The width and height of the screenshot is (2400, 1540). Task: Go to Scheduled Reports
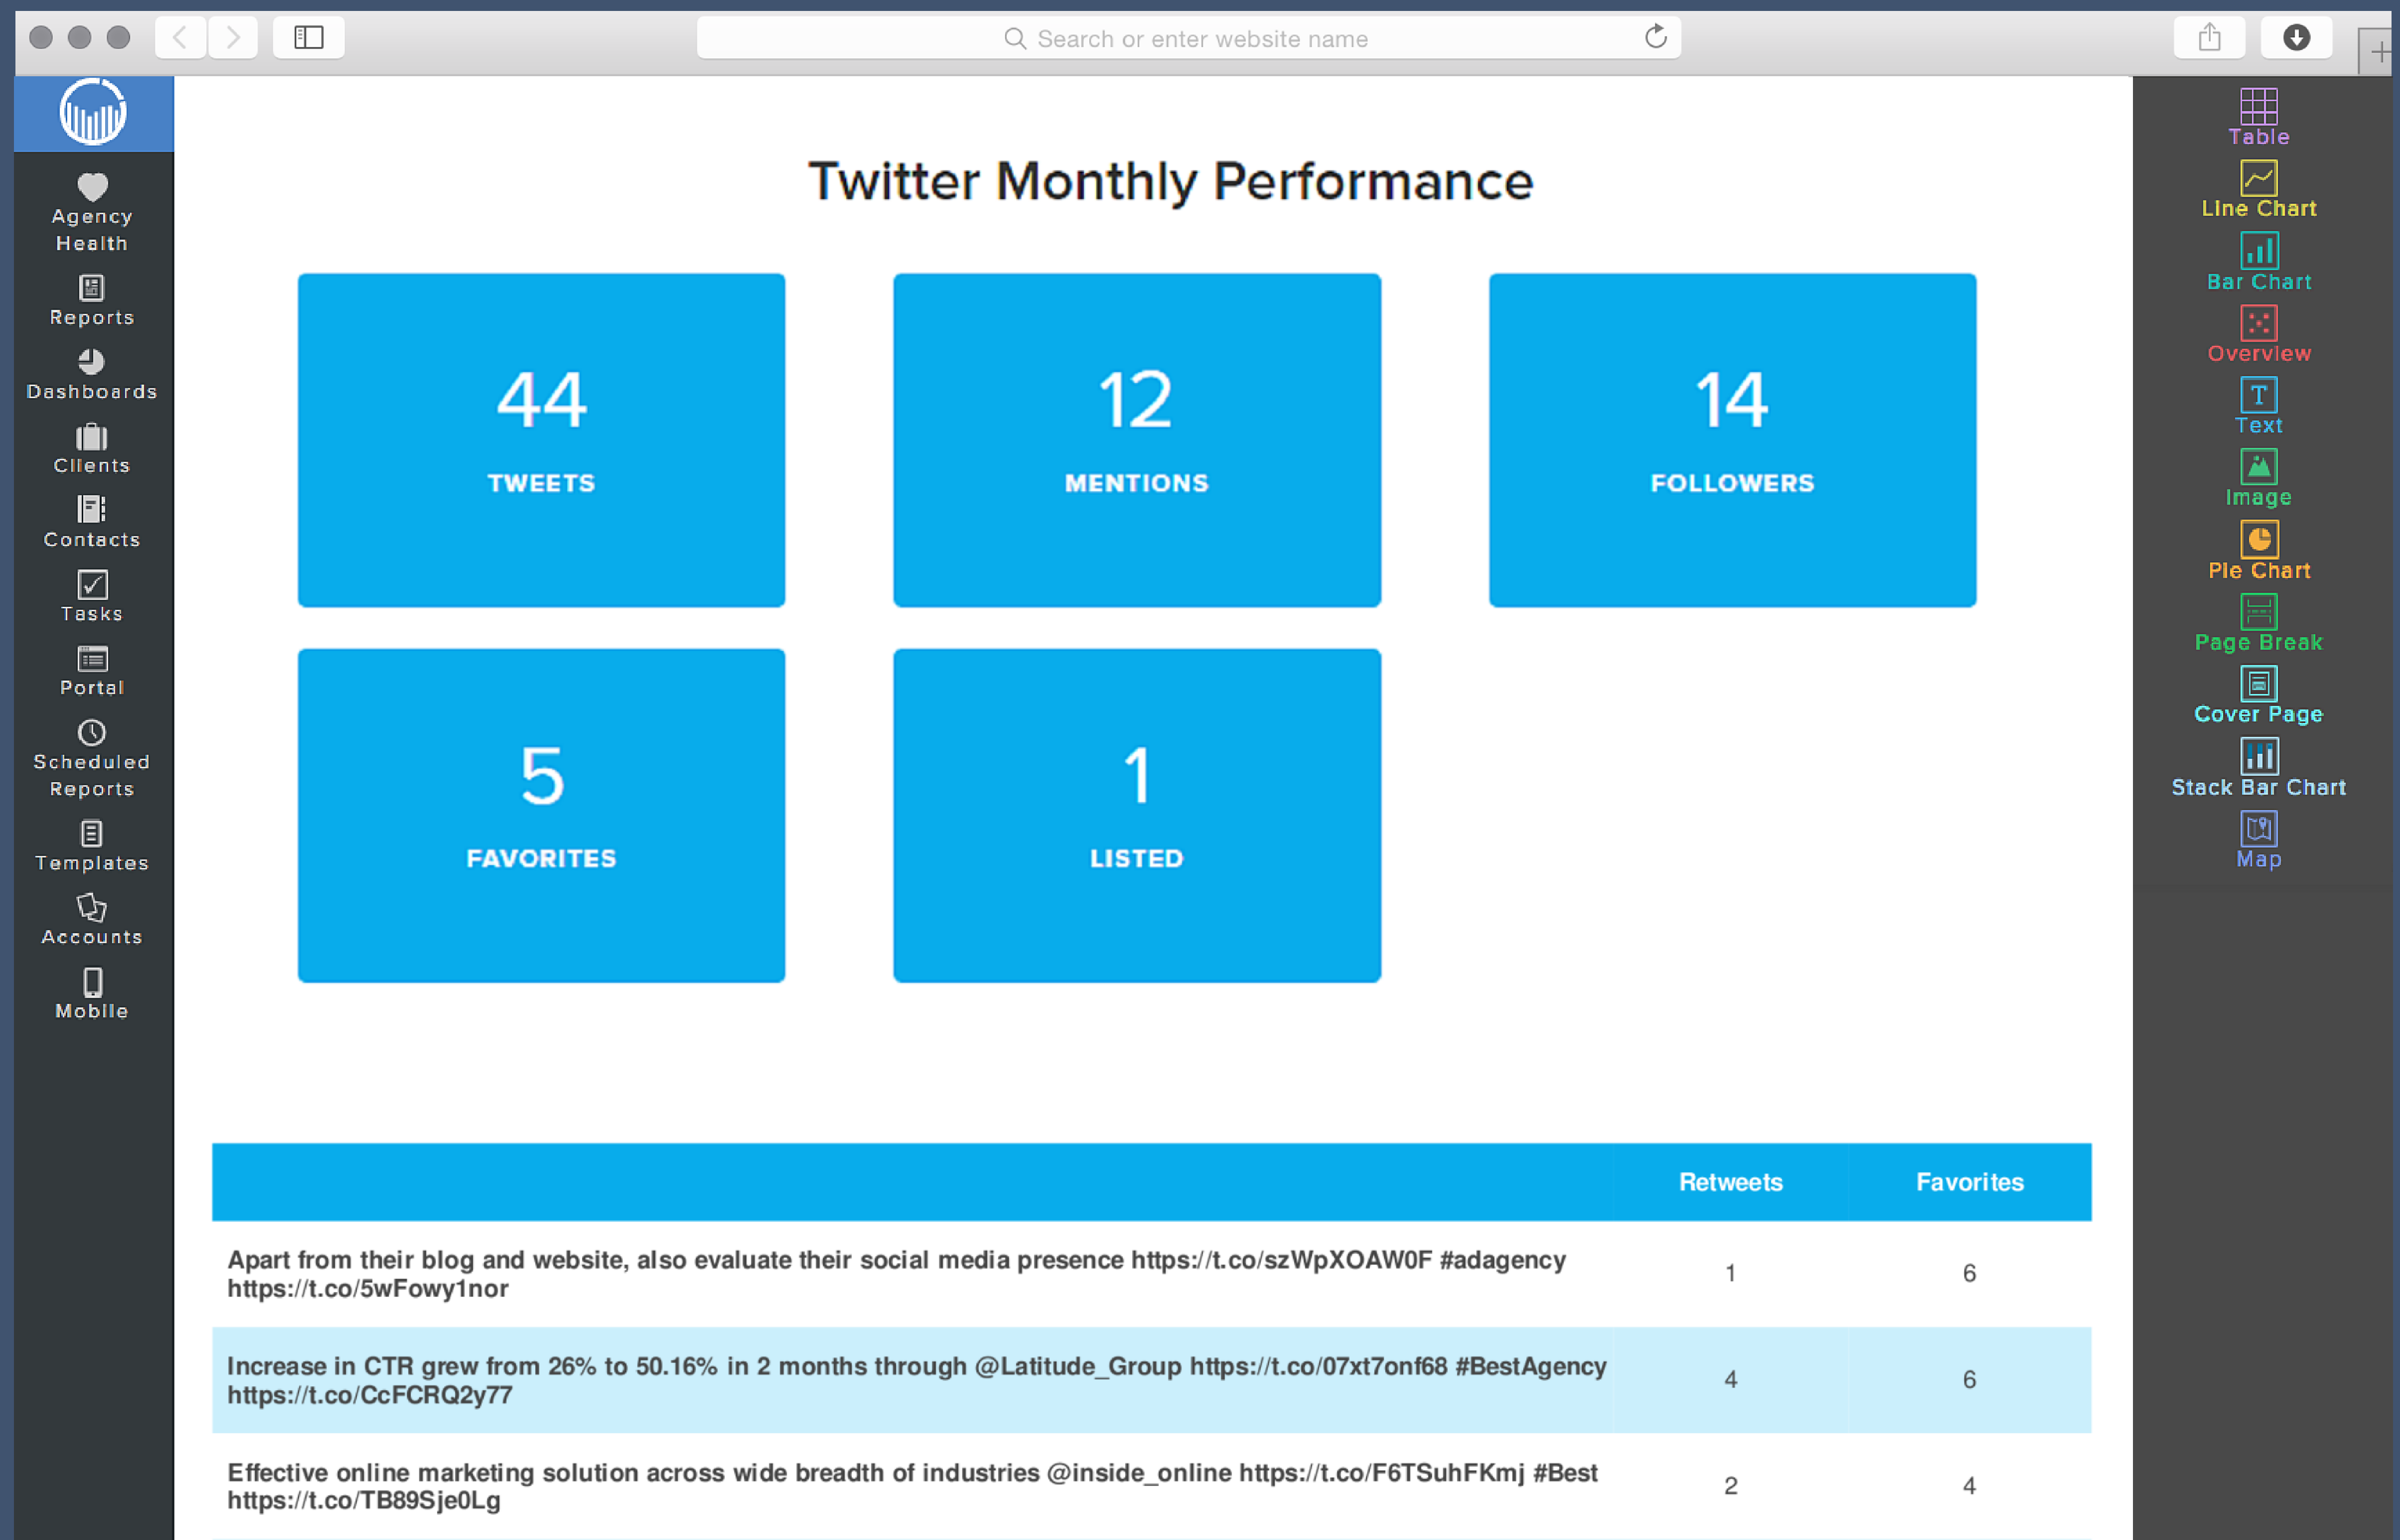(x=92, y=760)
